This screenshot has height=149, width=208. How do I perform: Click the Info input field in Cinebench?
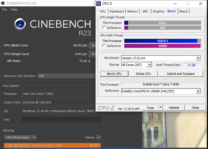[61, 119]
